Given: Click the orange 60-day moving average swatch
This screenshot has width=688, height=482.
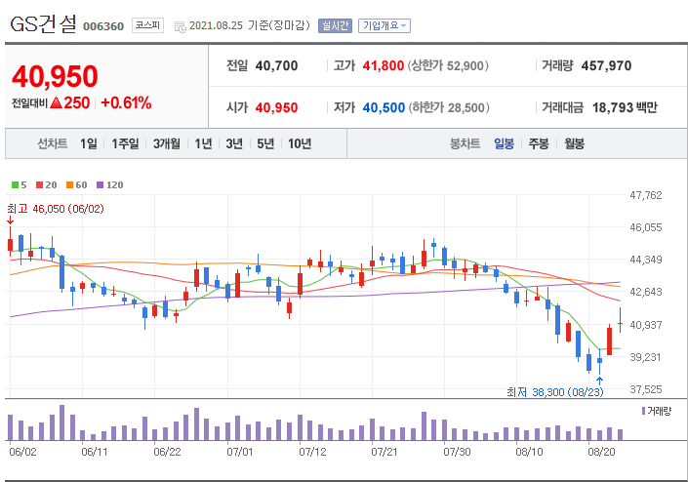Looking at the screenshot, I should point(69,185).
